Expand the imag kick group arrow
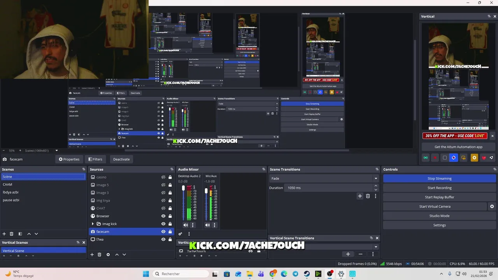Image resolution: width=498 pixels, height=280 pixels. 93,224
